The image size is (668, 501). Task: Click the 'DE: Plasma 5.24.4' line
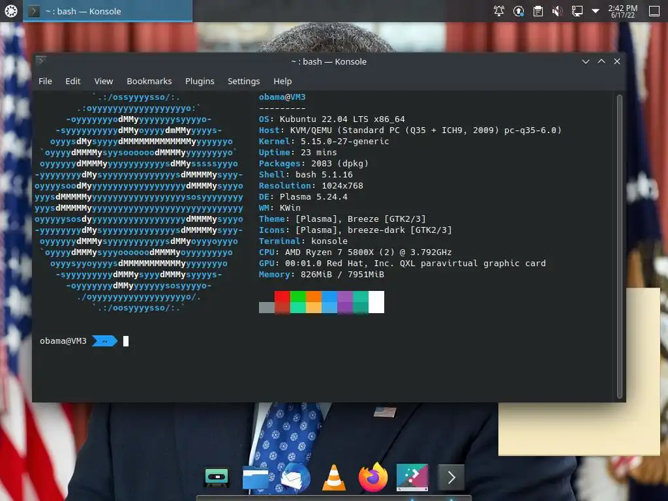(x=303, y=197)
